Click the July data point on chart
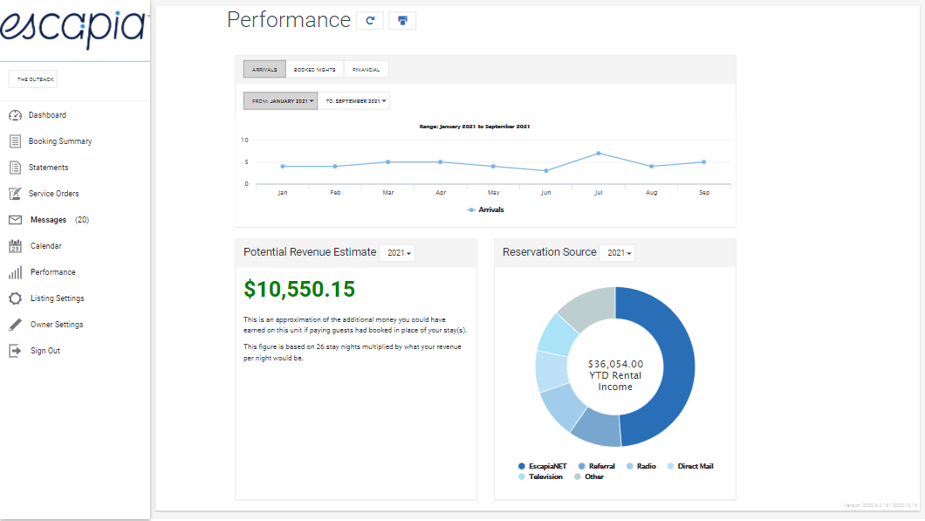925x521 pixels. click(x=599, y=154)
